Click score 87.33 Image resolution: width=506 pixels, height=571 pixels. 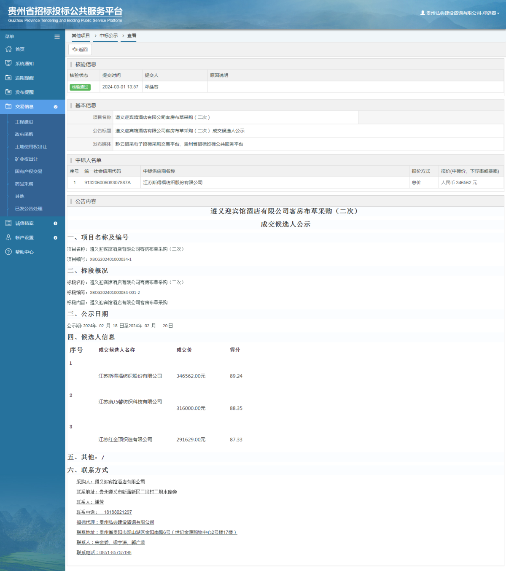click(x=236, y=439)
